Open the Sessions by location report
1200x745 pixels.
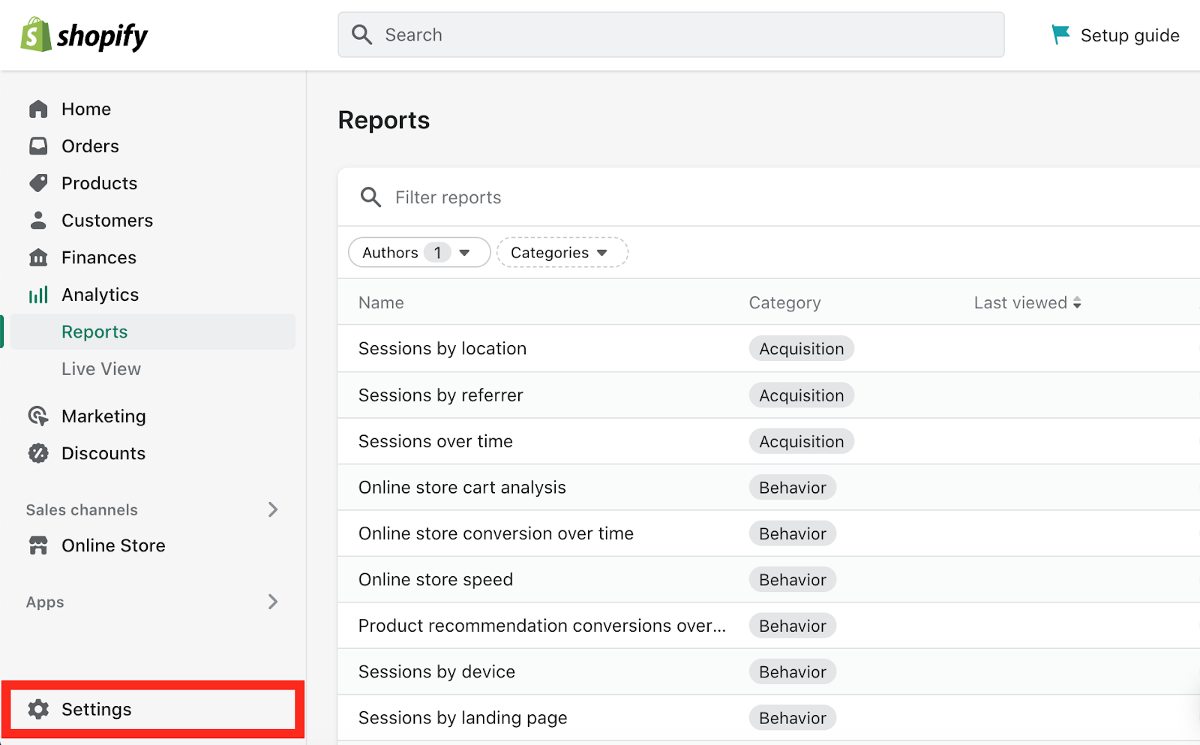[x=442, y=349]
